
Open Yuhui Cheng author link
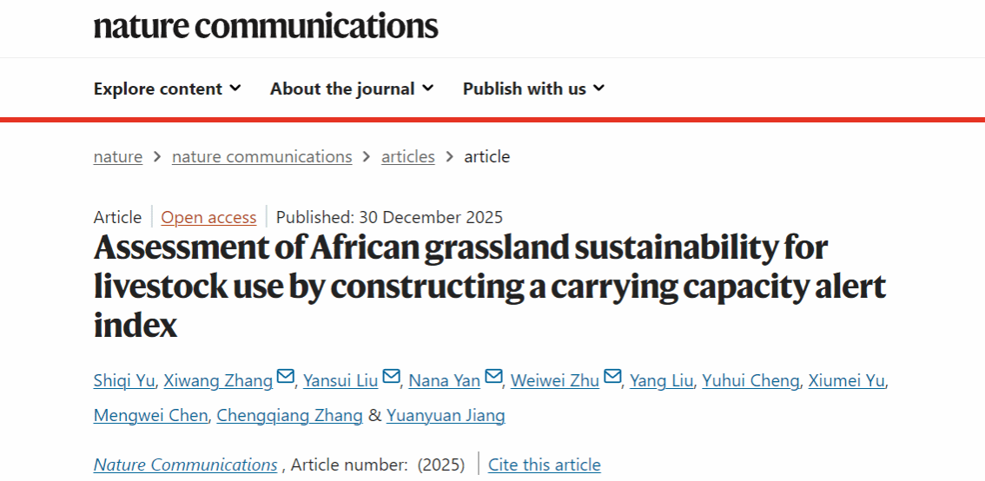pos(750,381)
